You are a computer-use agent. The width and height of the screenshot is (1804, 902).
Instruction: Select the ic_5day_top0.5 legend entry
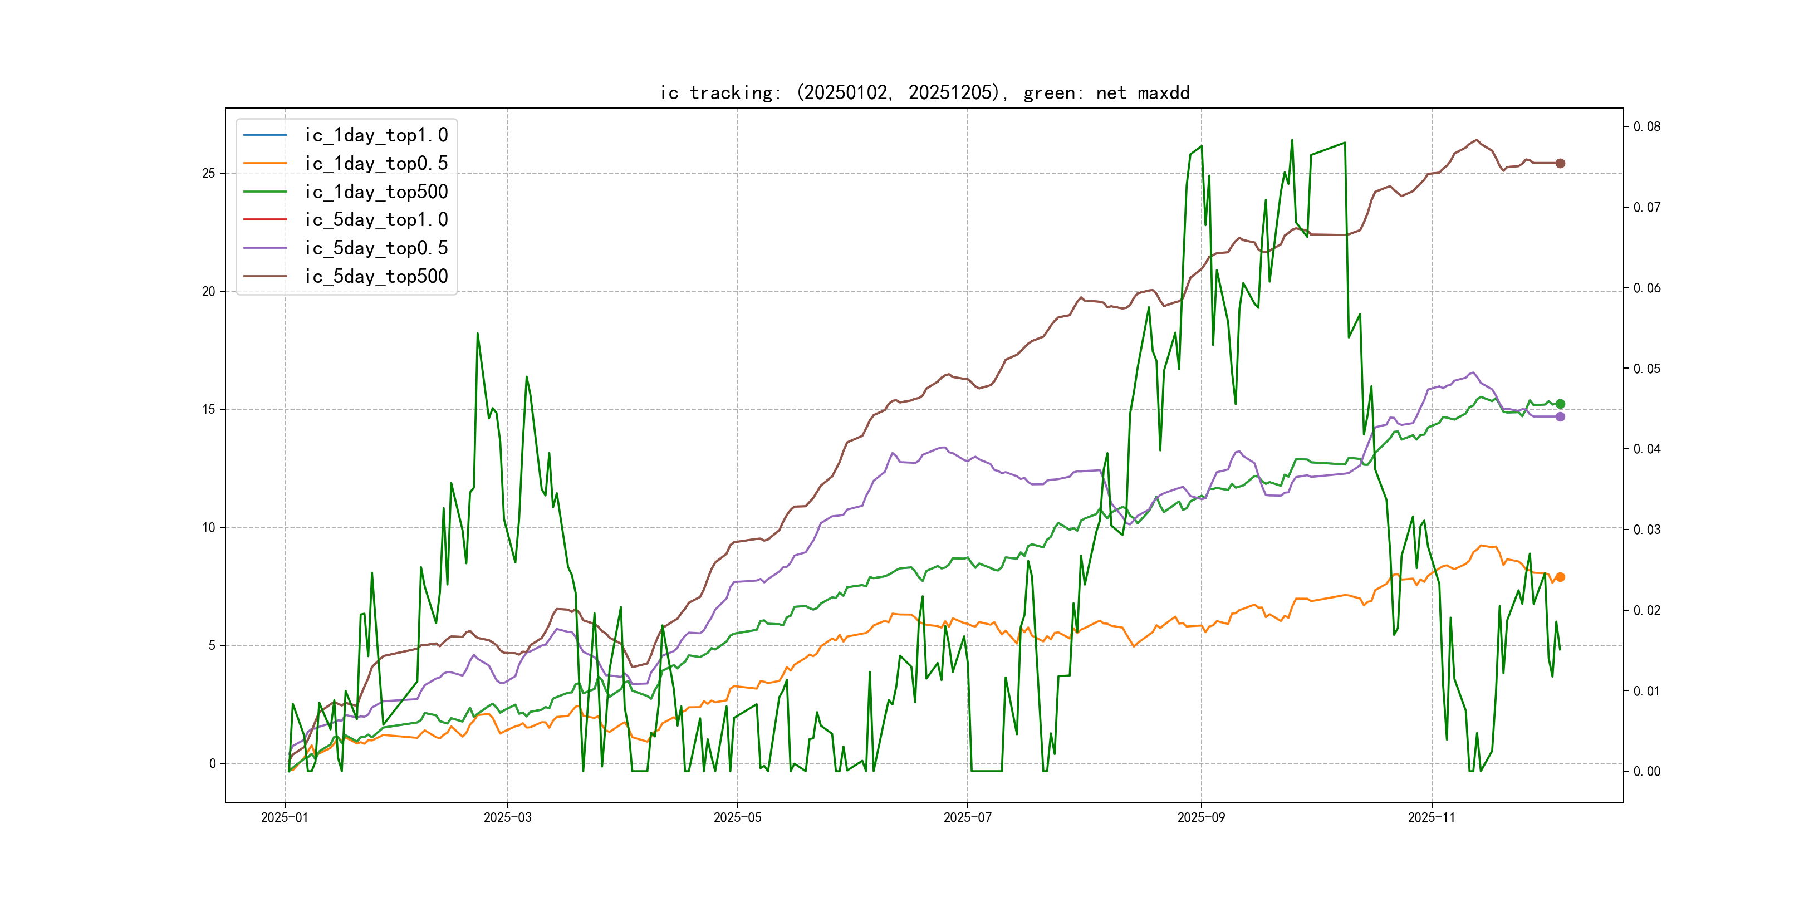point(376,248)
